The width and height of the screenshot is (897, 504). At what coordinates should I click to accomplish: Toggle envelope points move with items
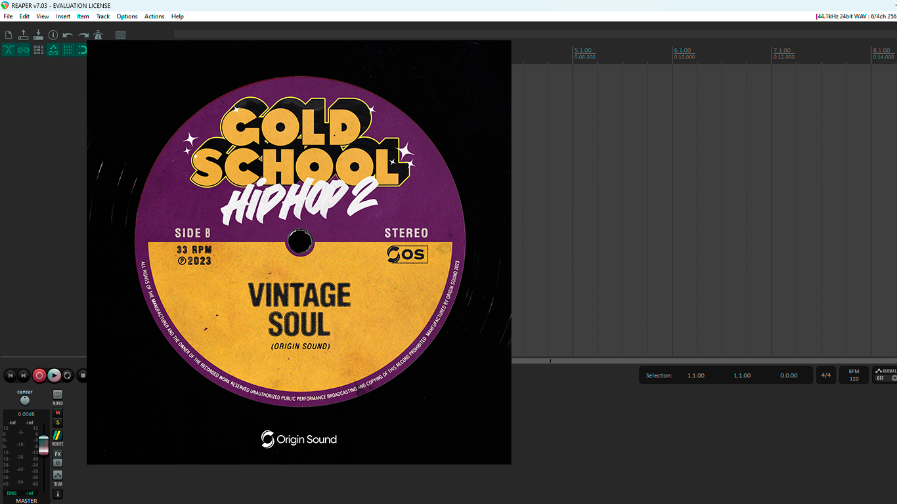[53, 50]
